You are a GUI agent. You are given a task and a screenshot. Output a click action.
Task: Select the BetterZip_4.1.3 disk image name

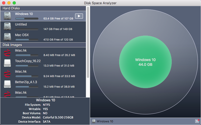pyautogui.click(x=26, y=82)
